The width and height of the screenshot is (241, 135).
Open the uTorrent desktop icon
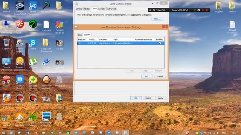[x=33, y=63]
